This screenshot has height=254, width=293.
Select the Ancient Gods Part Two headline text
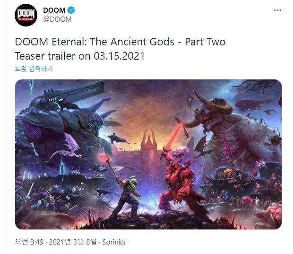pyautogui.click(x=120, y=42)
